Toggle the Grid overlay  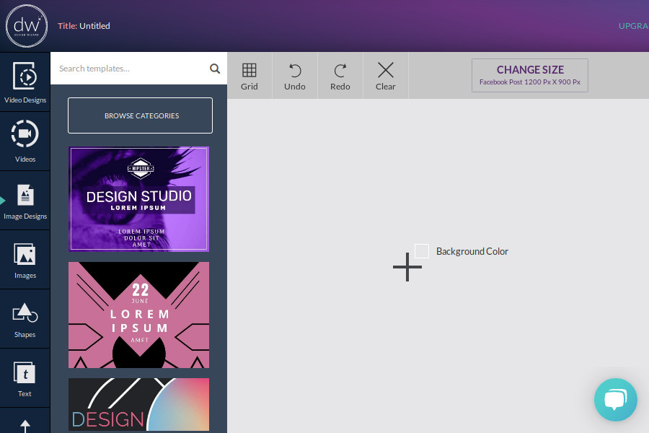(250, 76)
